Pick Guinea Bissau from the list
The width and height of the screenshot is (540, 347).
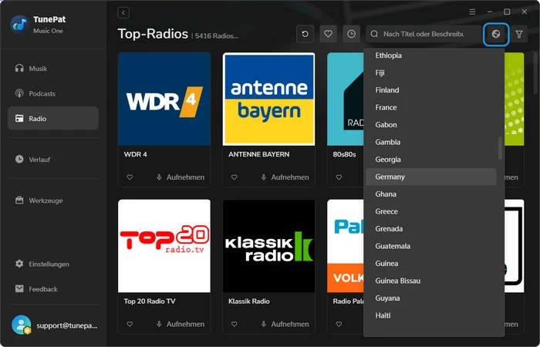point(431,281)
